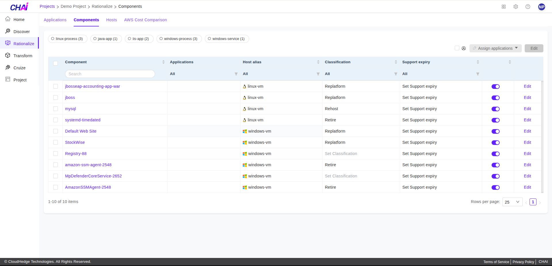Select the header checkbox to select all
552x266 pixels.
(x=56, y=63)
